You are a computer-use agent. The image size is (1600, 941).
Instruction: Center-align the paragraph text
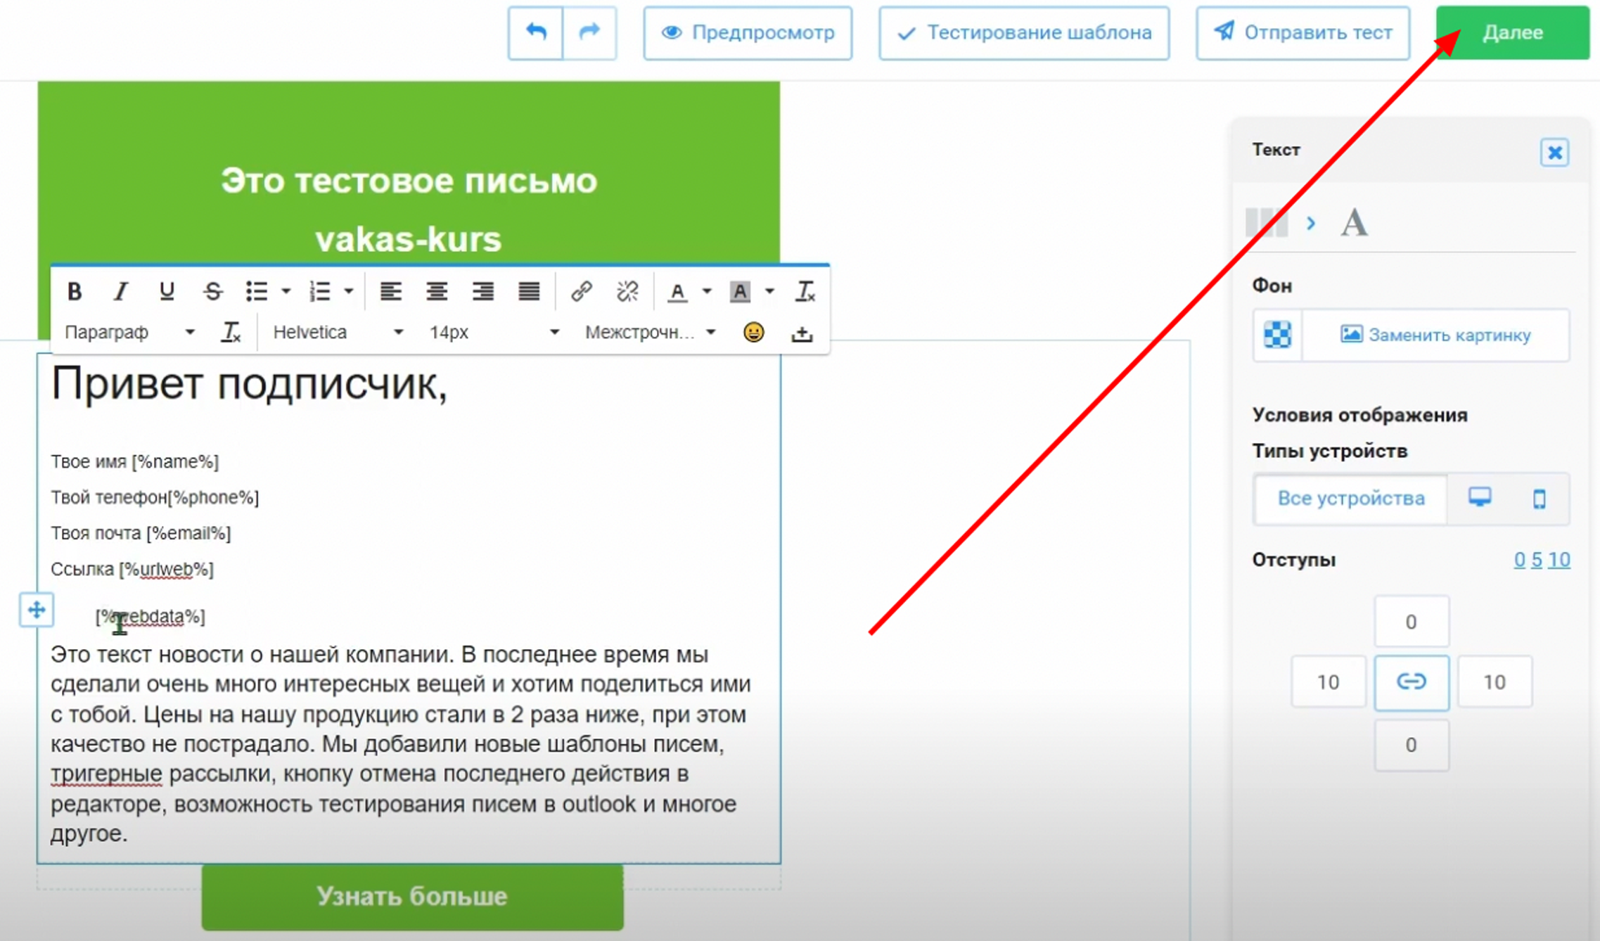pos(437,291)
